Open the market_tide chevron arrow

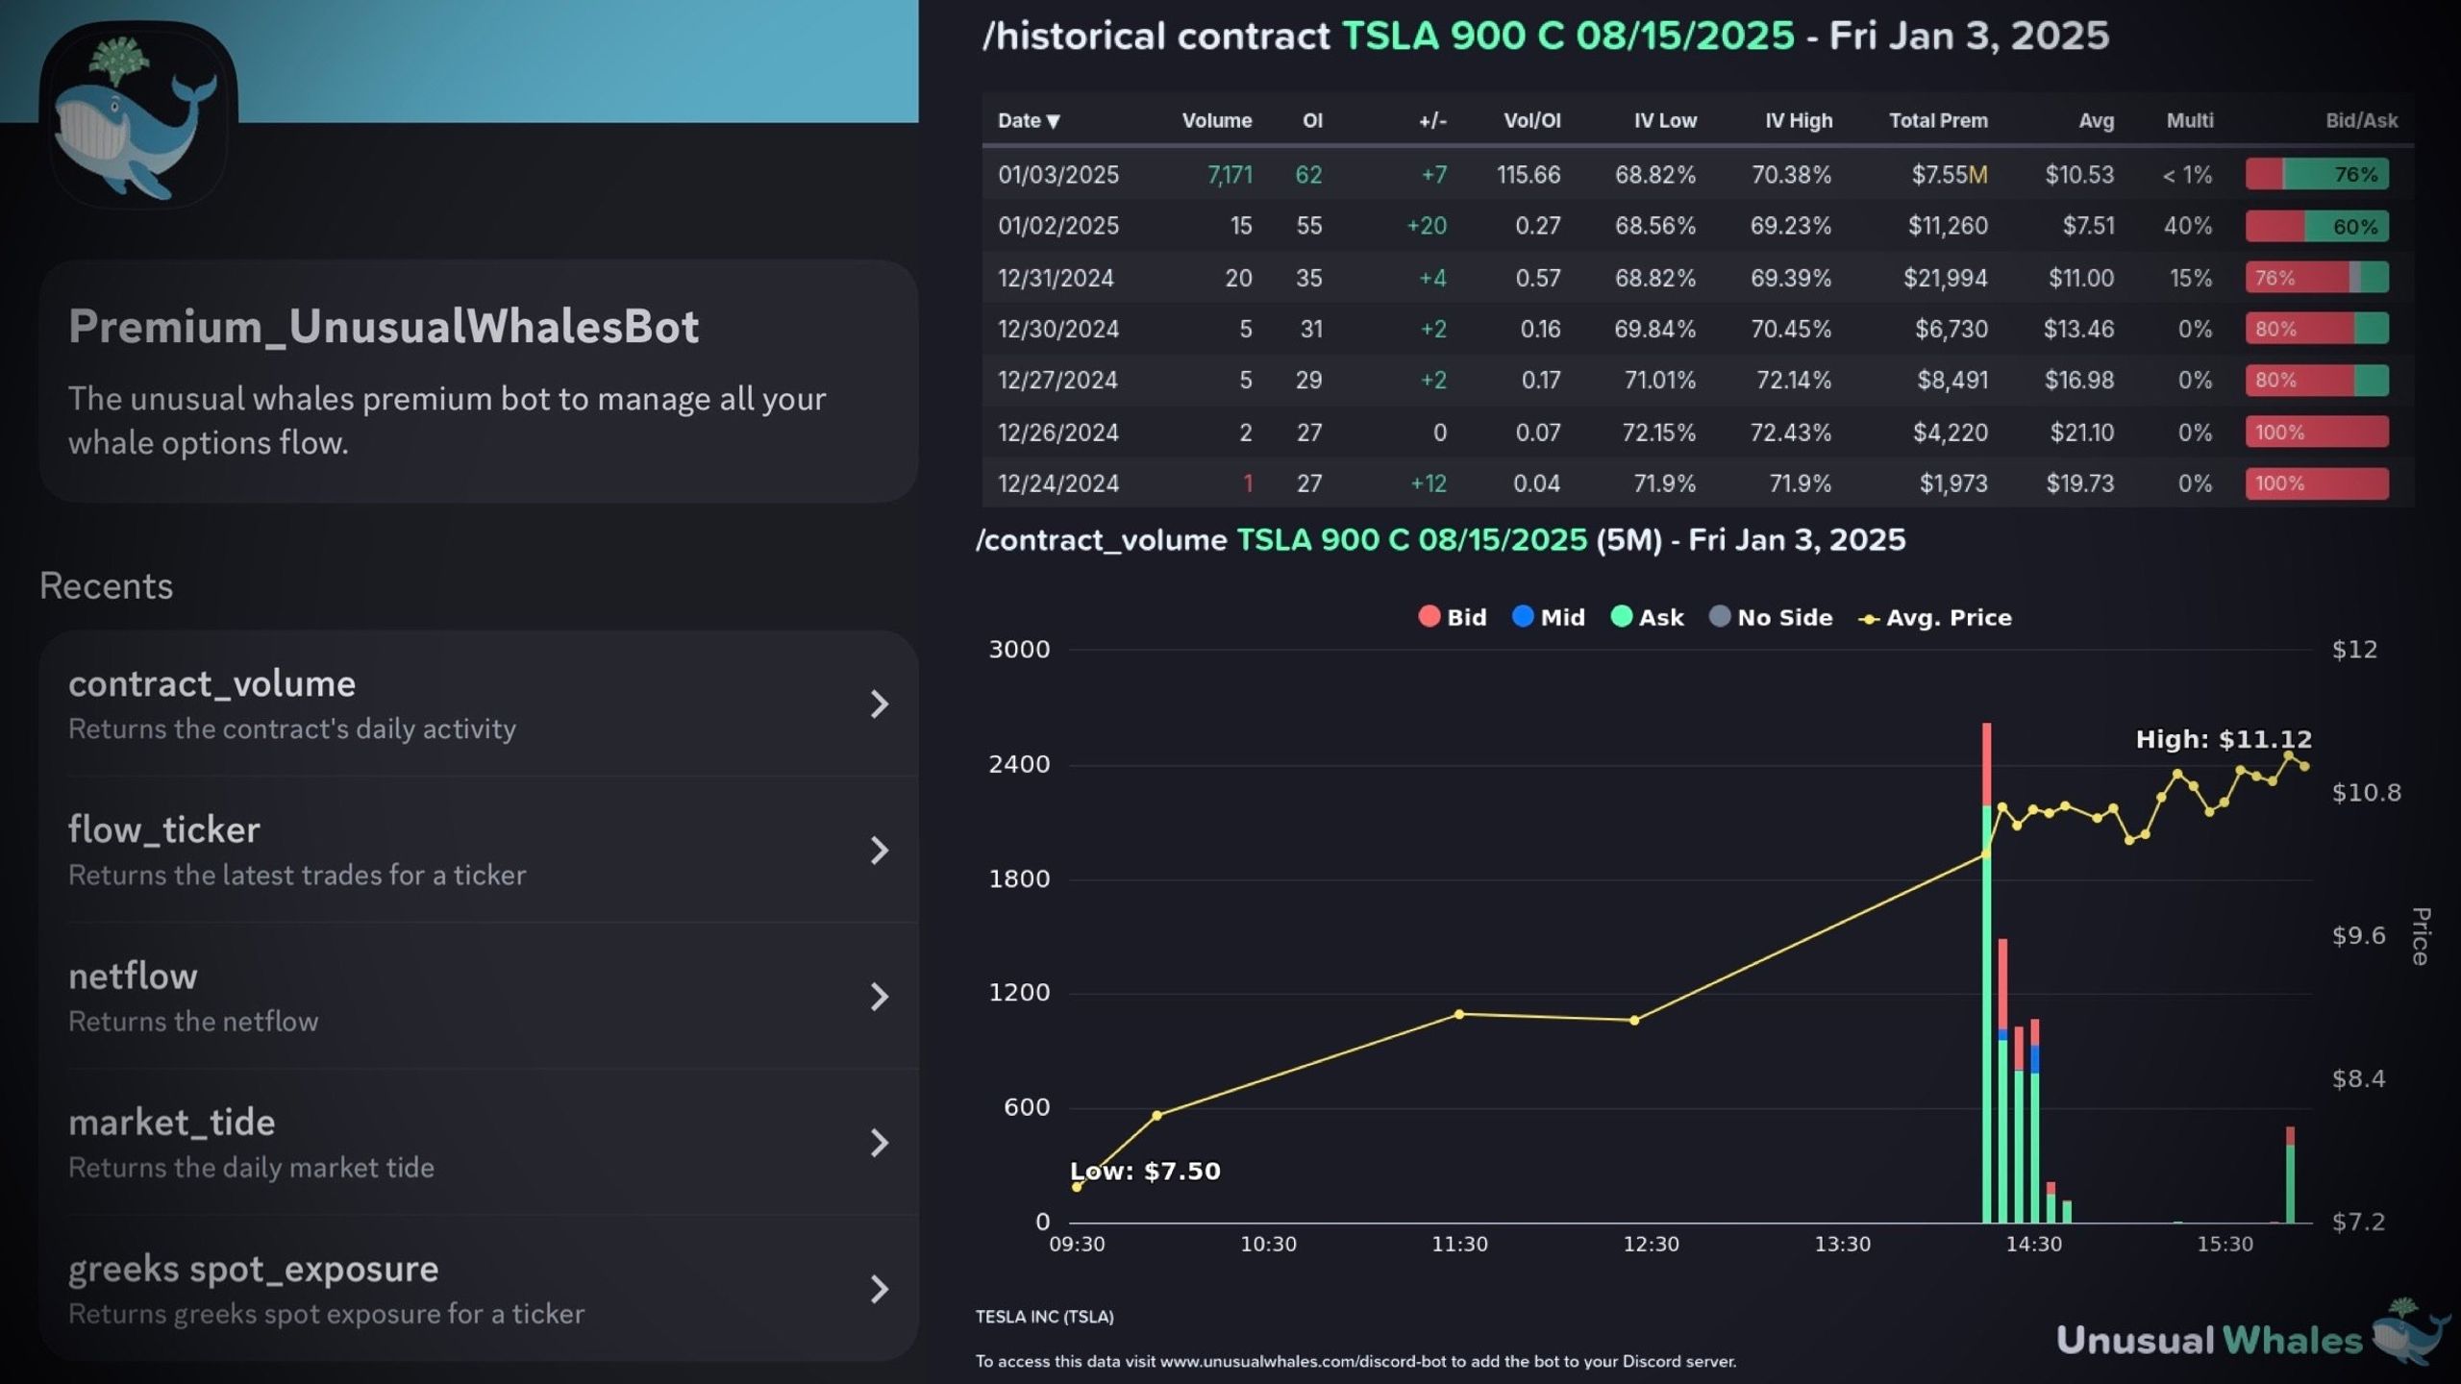click(x=879, y=1143)
